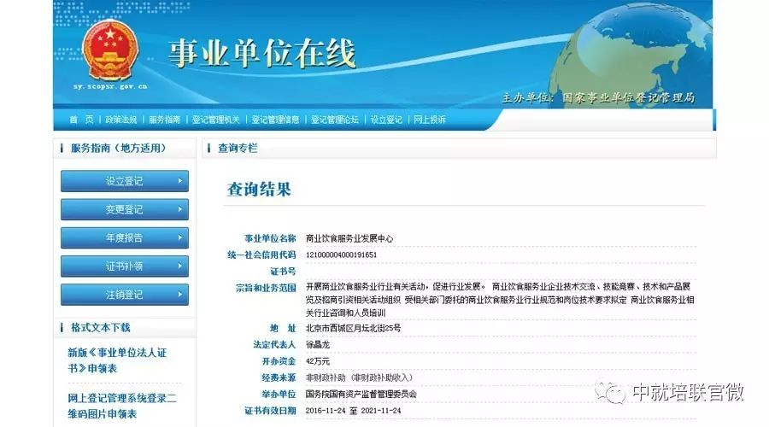Click the 宗旨和业务范围 field label
769x427 pixels.
266,288
